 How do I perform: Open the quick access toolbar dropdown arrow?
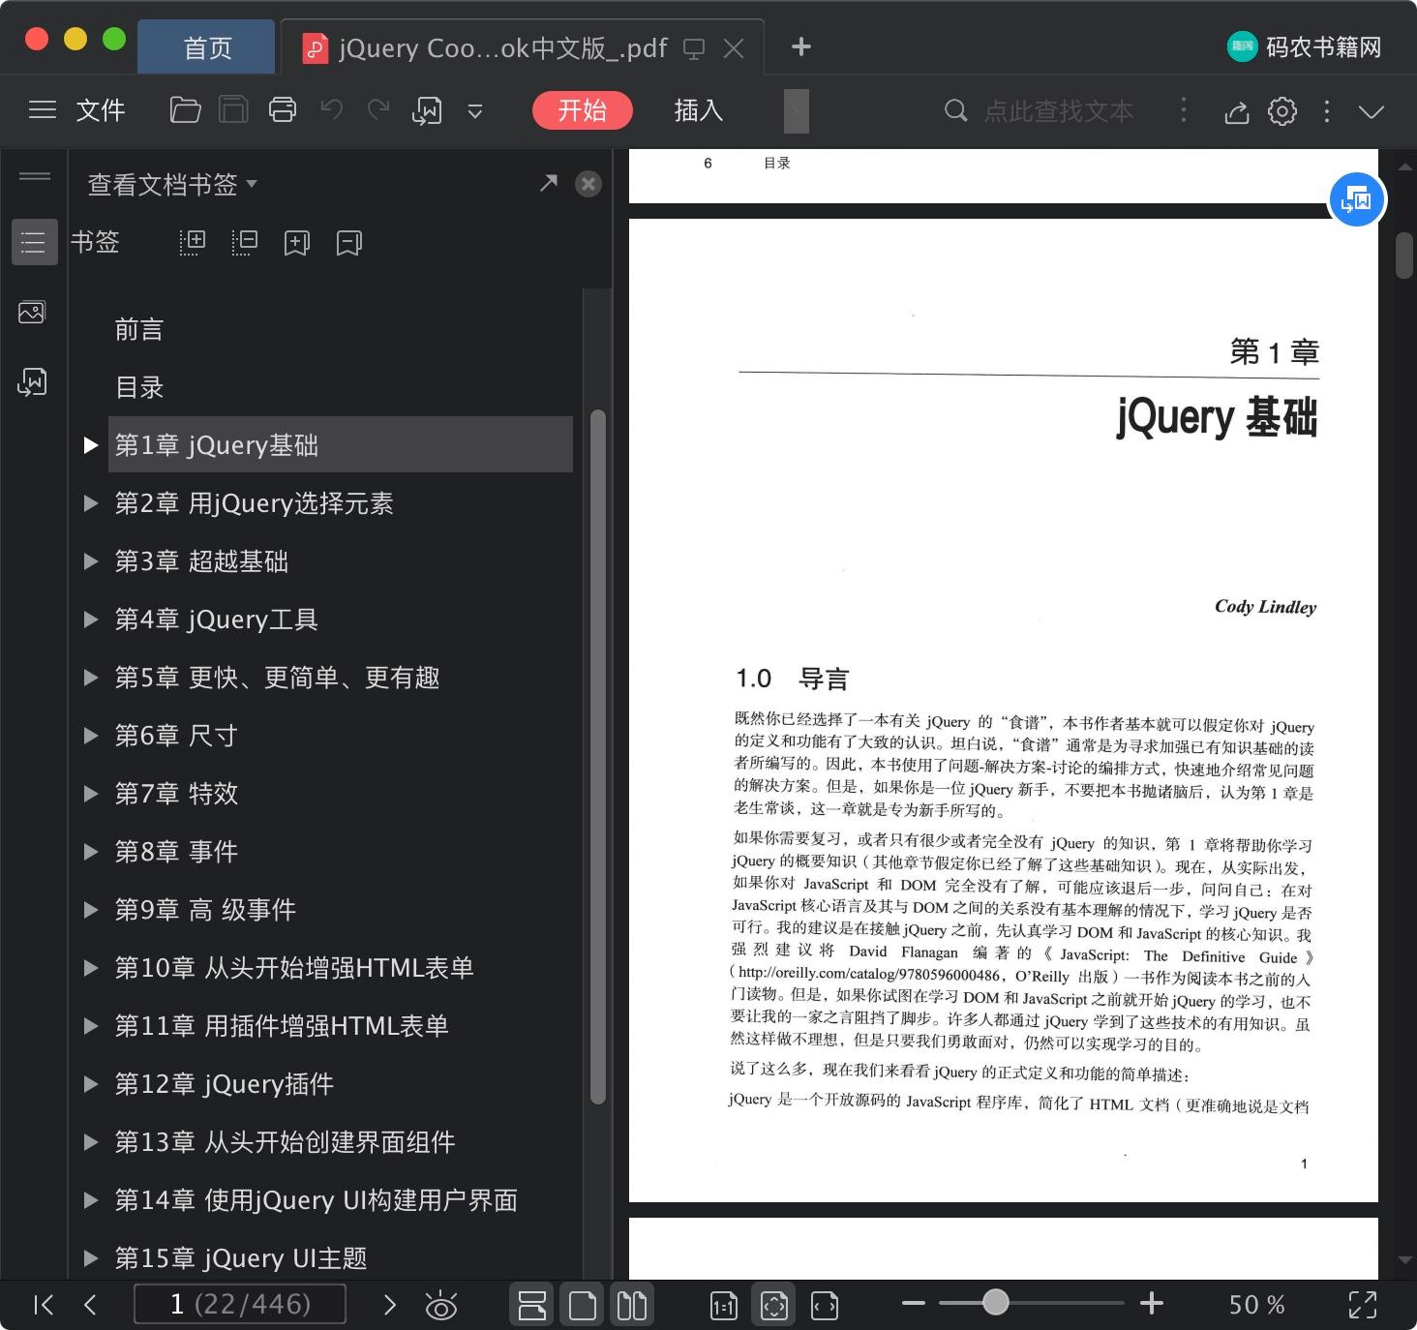point(475,111)
